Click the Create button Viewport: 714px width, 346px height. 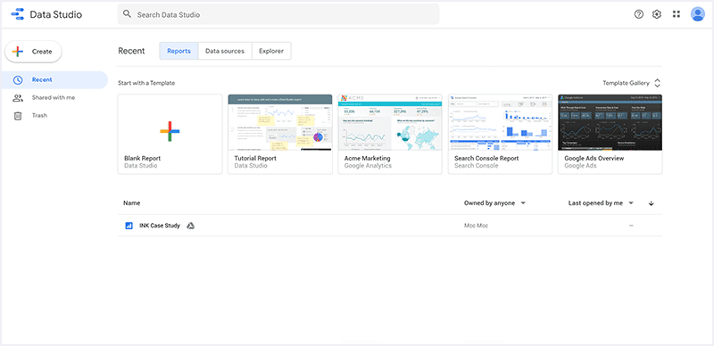pos(33,52)
